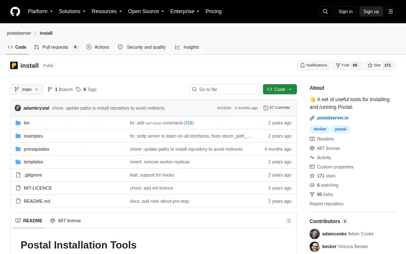Open the bin folder
The height and width of the screenshot is (254, 406).
click(x=27, y=123)
